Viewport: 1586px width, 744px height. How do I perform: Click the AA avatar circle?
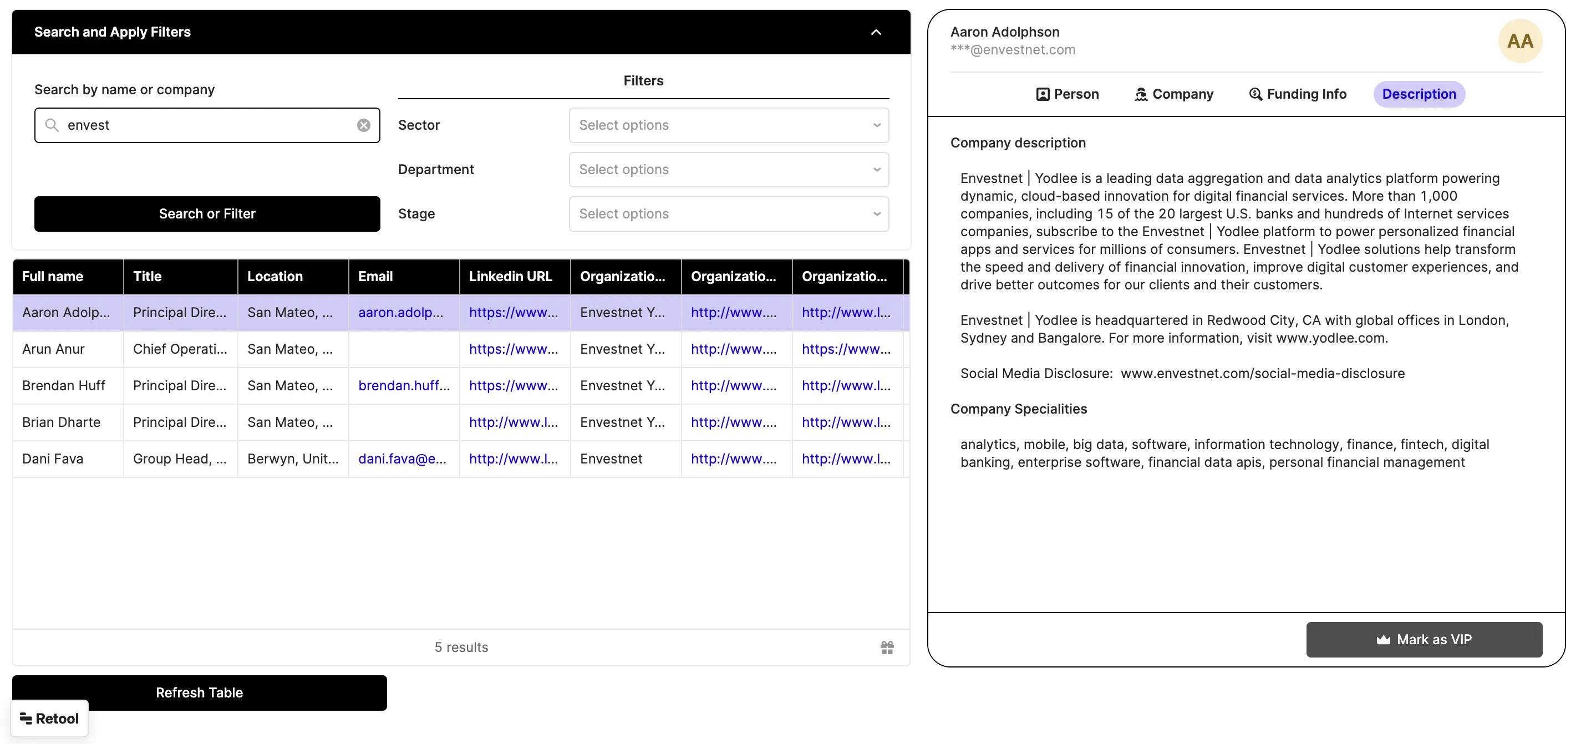coord(1519,41)
